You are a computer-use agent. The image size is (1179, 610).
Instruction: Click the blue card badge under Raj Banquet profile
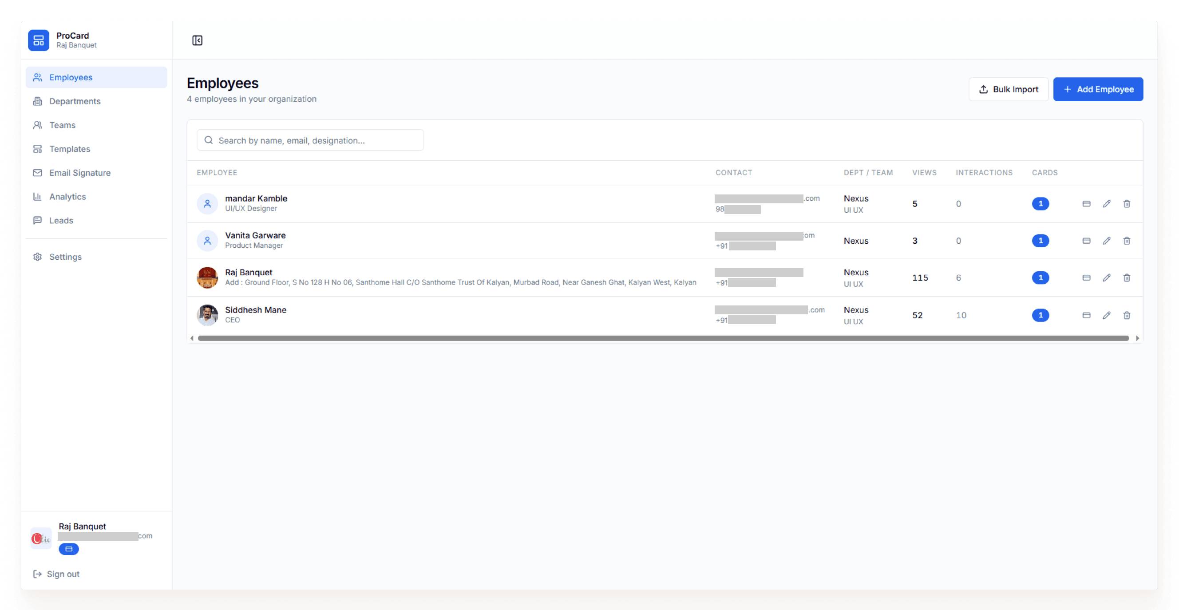pyautogui.click(x=69, y=549)
